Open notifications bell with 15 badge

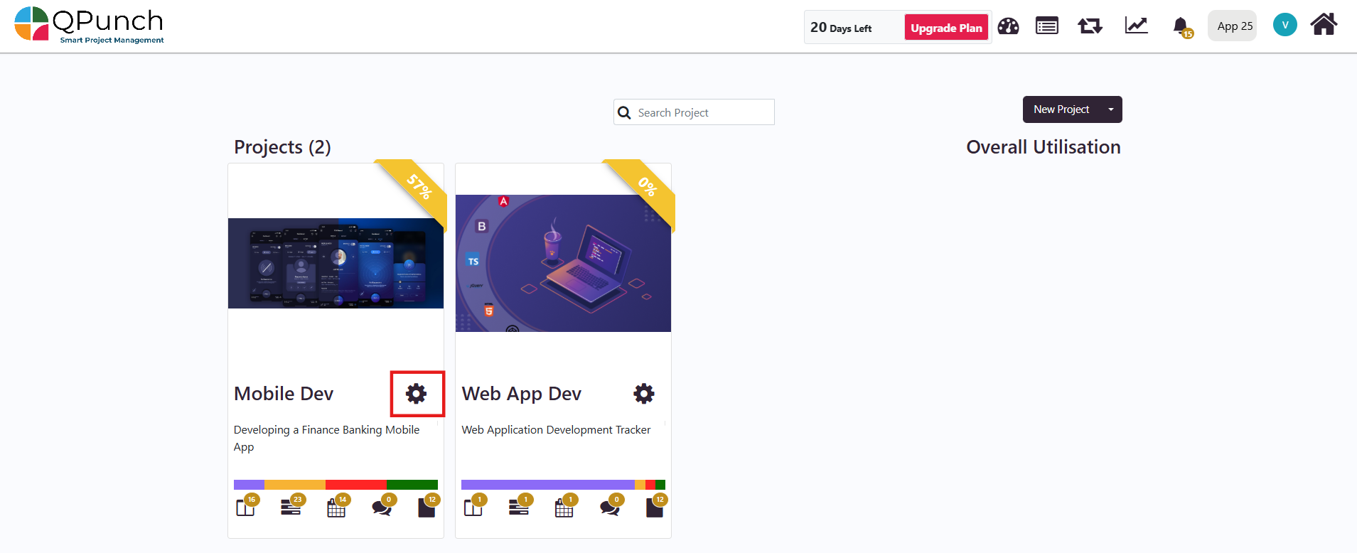coord(1182,27)
